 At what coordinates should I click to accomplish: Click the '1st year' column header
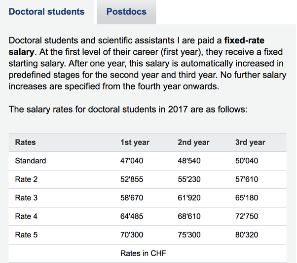(x=135, y=142)
